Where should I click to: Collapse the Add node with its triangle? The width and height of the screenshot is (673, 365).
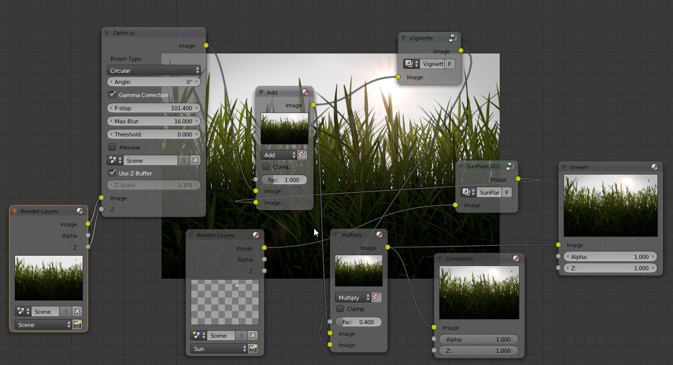tap(261, 92)
